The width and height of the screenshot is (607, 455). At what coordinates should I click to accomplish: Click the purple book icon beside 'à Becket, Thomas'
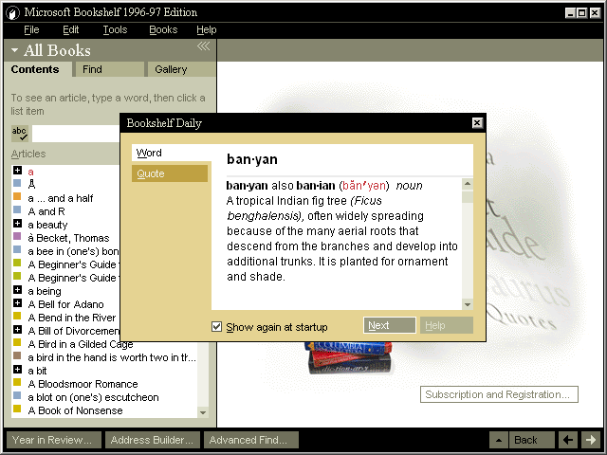tap(17, 236)
